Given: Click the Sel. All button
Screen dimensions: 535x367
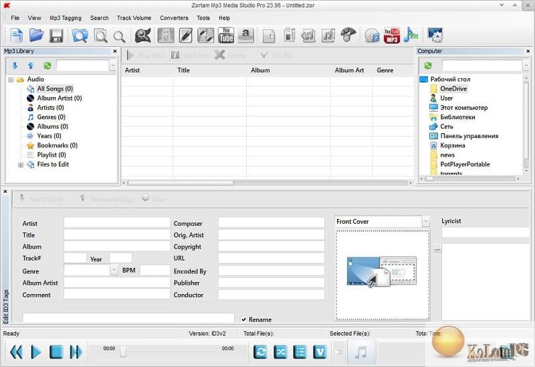Looking at the screenshot, I should click(276, 55).
